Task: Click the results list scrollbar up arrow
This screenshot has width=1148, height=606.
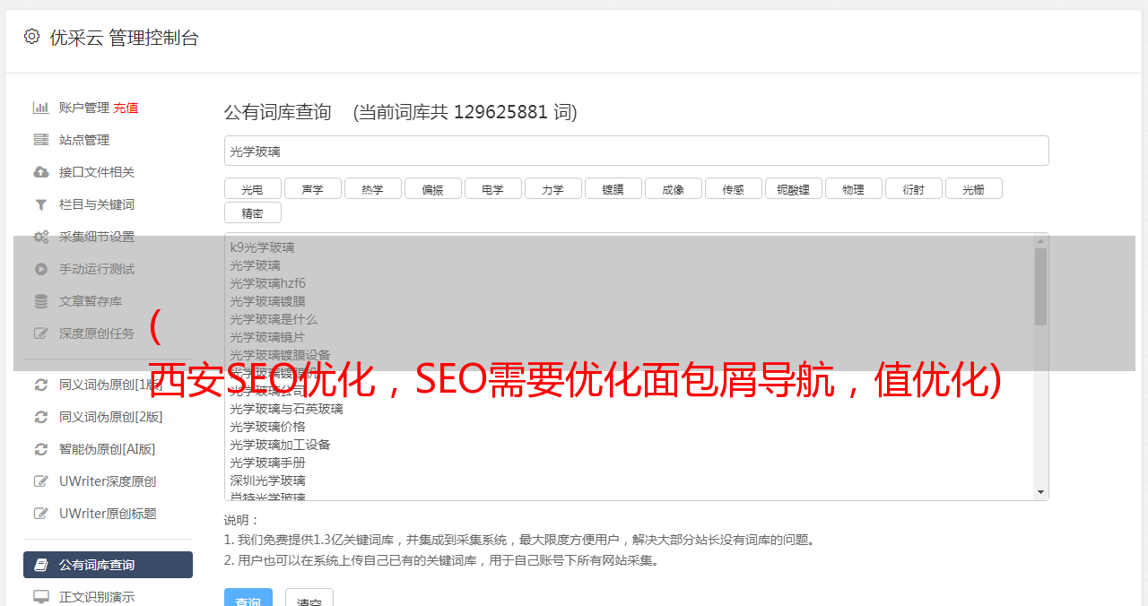Action: tap(1040, 241)
